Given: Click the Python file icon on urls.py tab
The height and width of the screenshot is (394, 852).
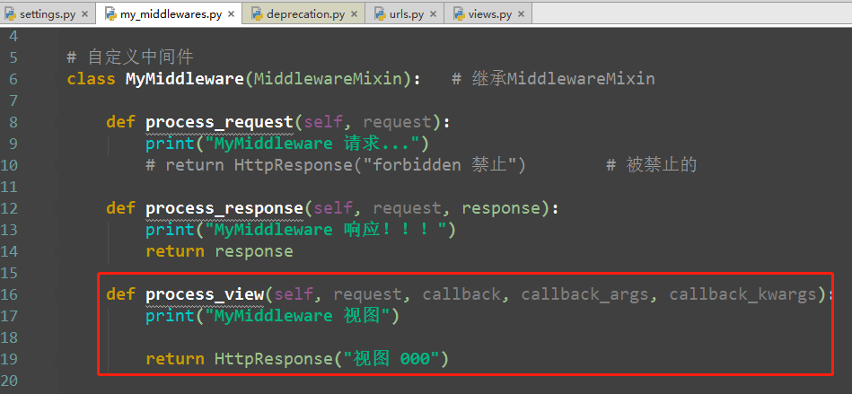Looking at the screenshot, I should [380, 13].
